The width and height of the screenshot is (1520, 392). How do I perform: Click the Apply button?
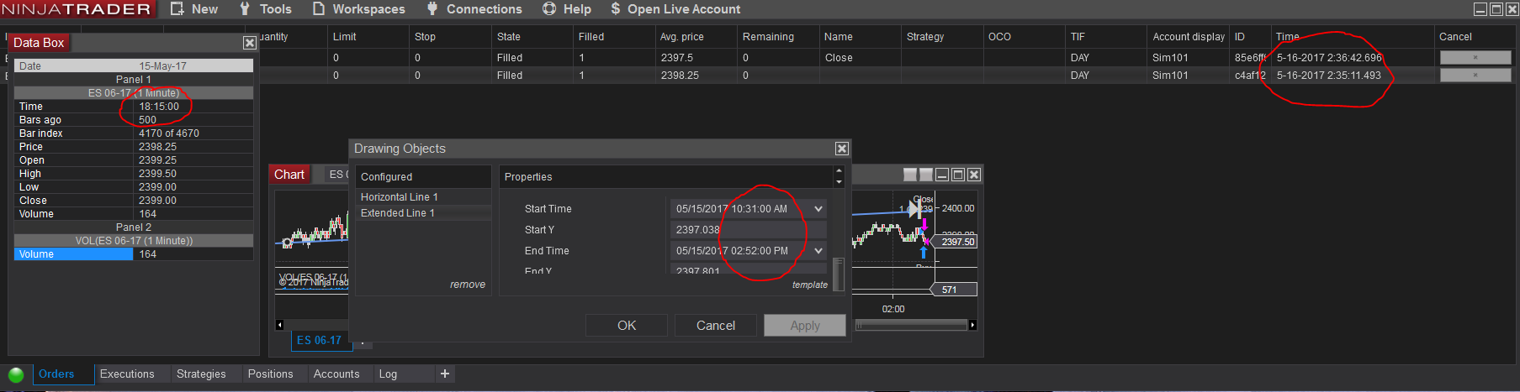click(805, 326)
